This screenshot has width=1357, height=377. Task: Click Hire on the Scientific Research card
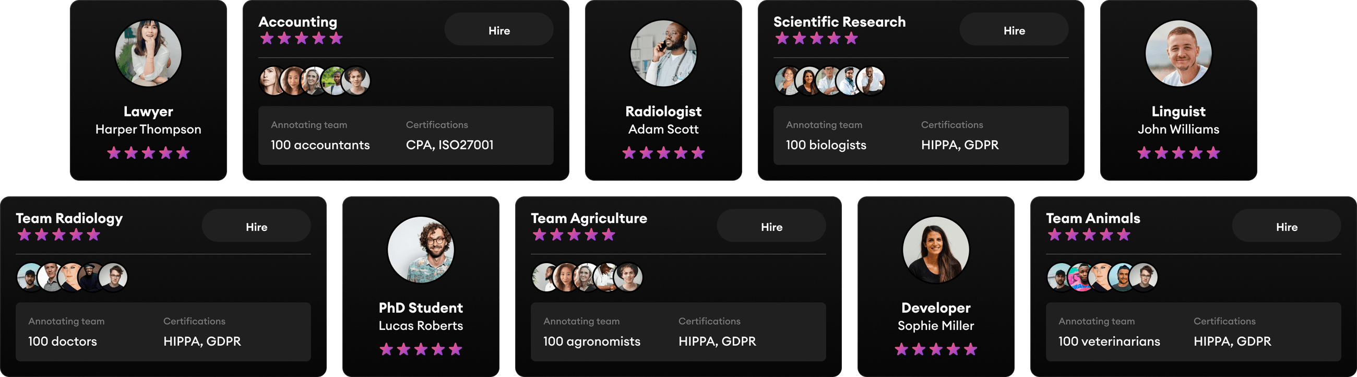(x=1014, y=30)
